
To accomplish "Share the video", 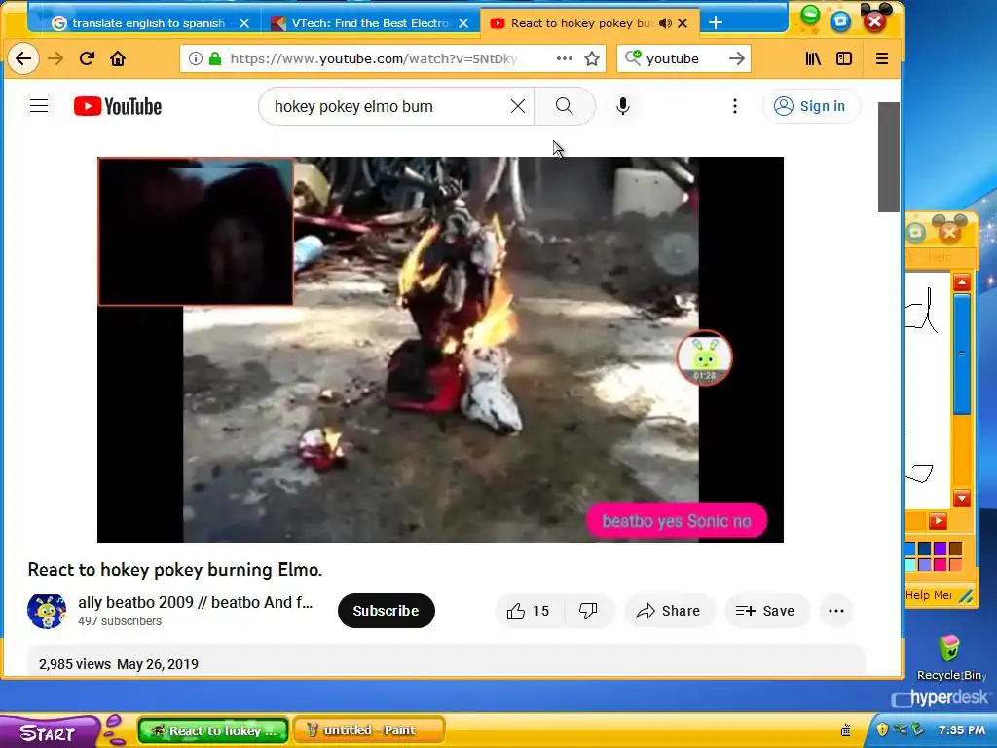I will [x=669, y=611].
